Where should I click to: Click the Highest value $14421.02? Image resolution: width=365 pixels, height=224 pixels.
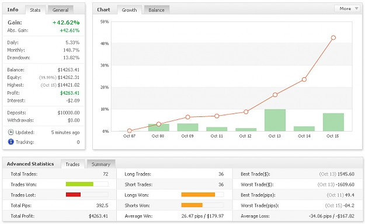point(68,85)
